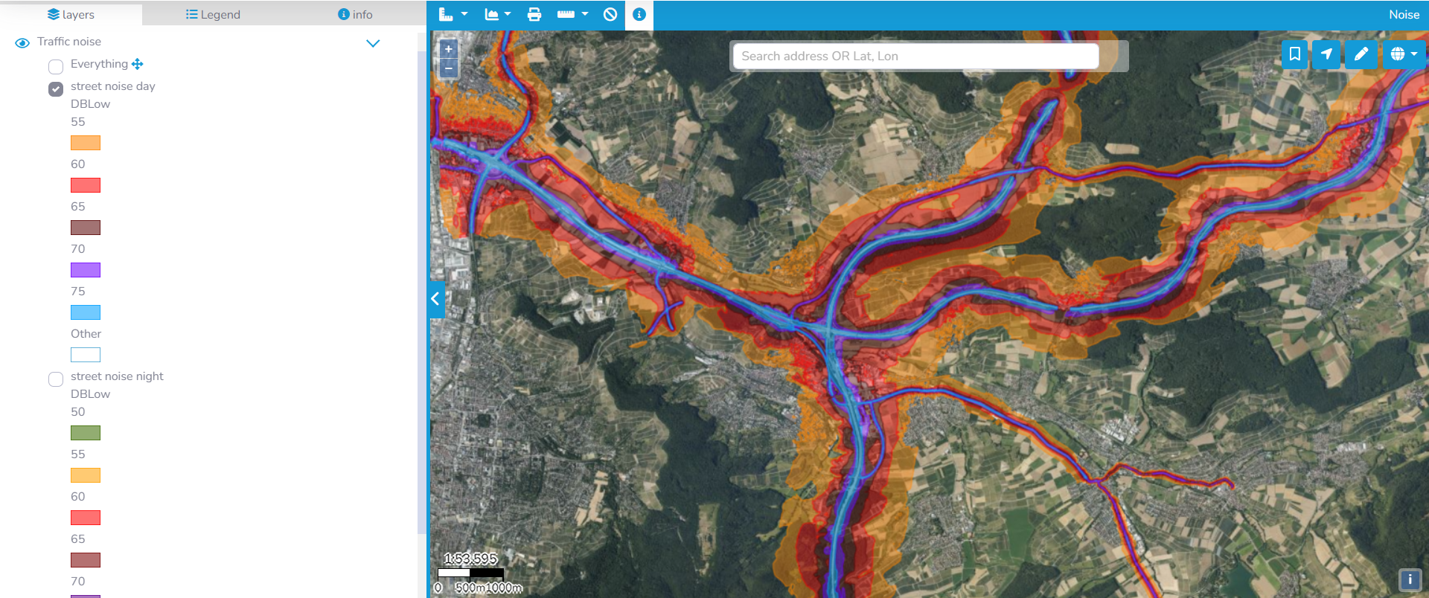Select the pencil draw tool
This screenshot has width=1429, height=598.
coord(1361,54)
